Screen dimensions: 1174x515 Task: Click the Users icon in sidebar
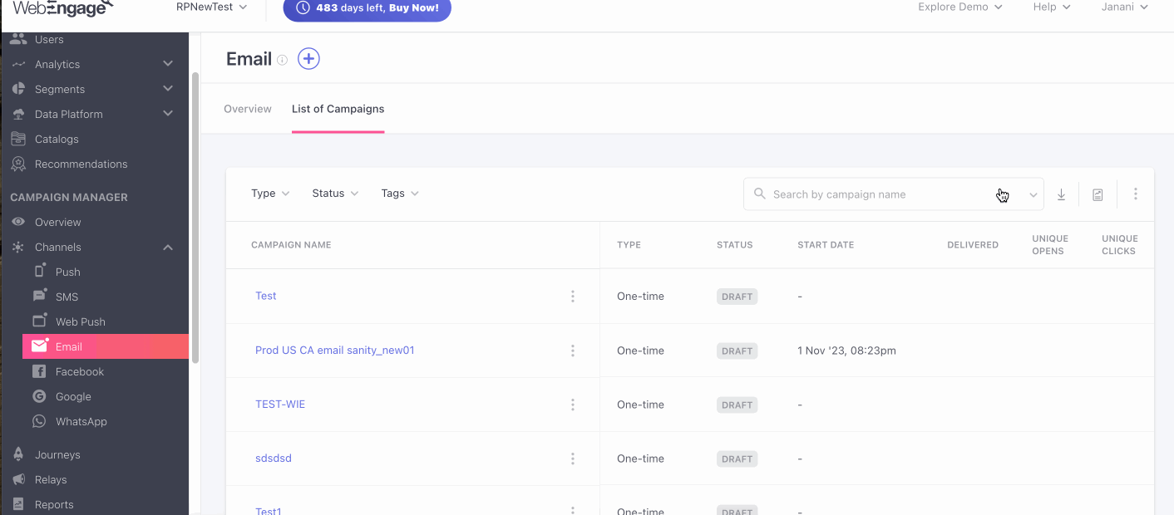[17, 39]
